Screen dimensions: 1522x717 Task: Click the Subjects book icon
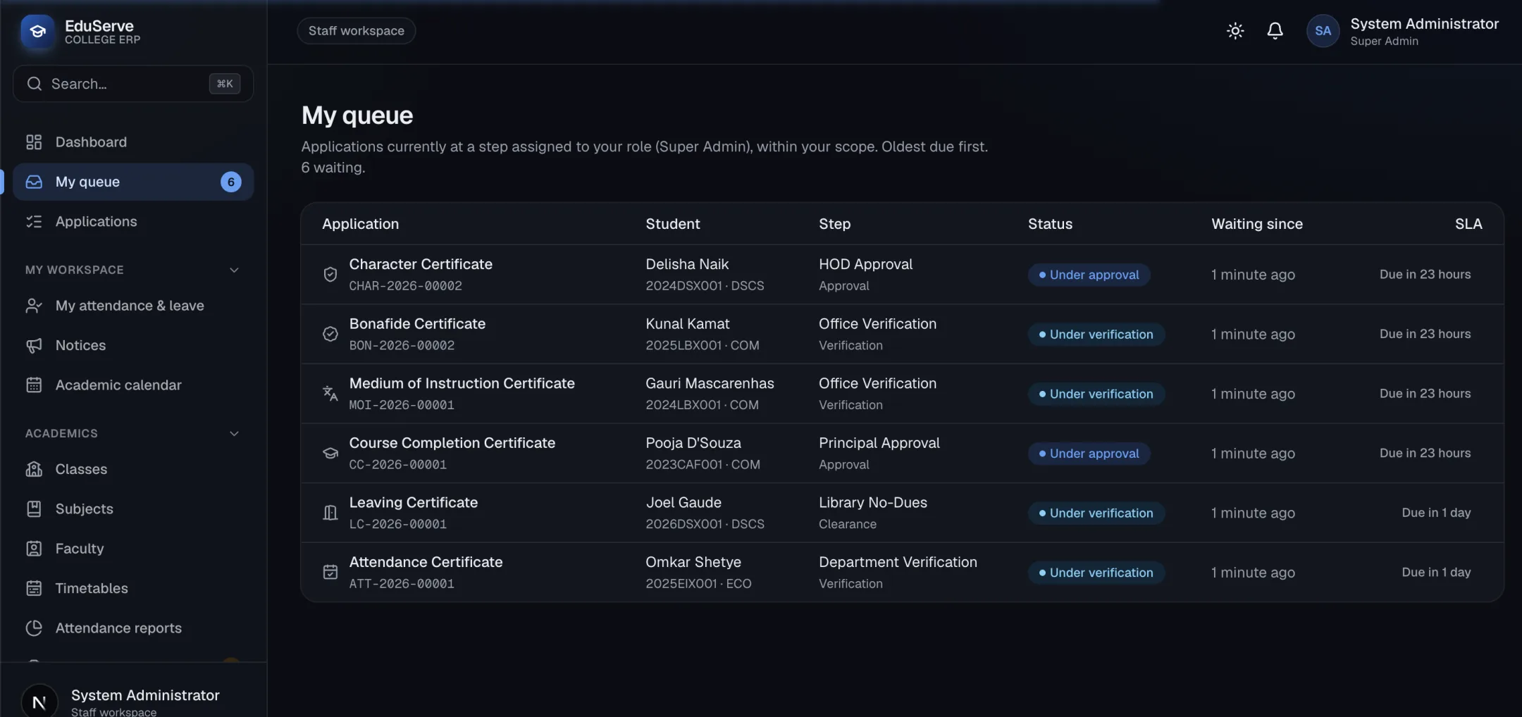click(34, 509)
